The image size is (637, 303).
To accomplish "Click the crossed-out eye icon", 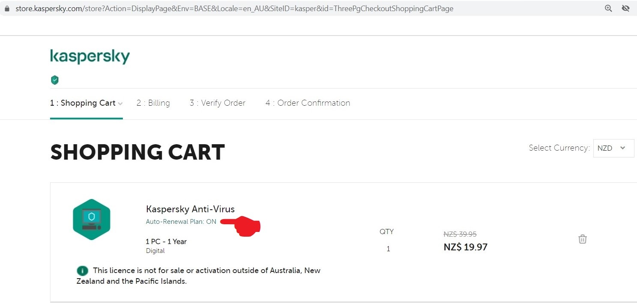I will [x=625, y=8].
